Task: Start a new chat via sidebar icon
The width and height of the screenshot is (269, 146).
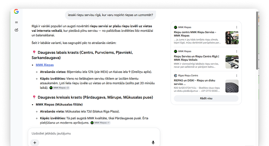Action: 17,30
